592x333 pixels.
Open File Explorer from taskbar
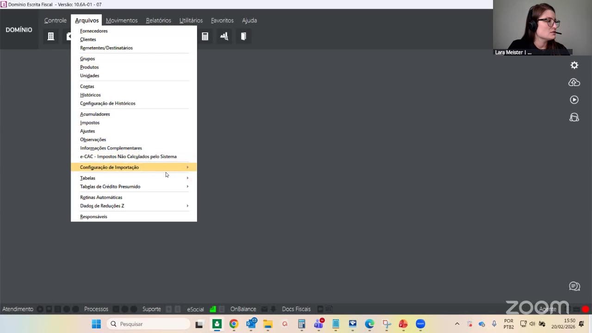tap(268, 324)
